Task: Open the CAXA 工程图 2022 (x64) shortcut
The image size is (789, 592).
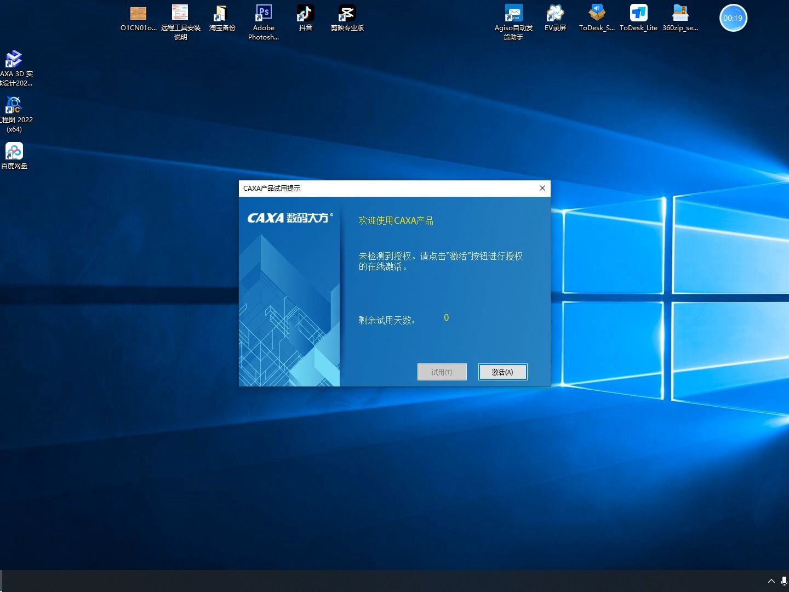Action: tap(15, 115)
